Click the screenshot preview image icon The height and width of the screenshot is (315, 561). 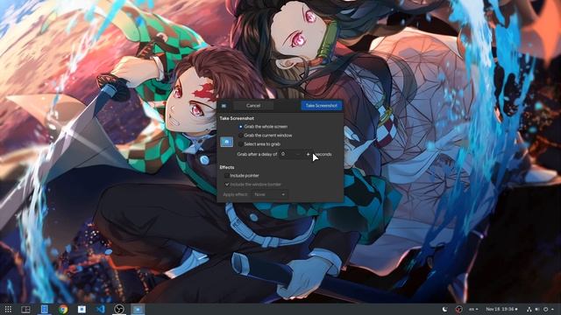(x=226, y=142)
